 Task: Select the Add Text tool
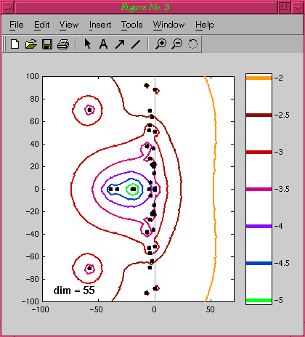[x=104, y=44]
